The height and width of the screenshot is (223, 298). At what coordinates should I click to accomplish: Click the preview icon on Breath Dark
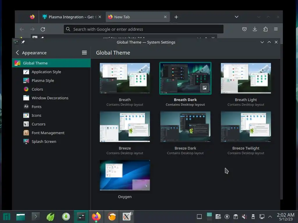click(x=205, y=88)
